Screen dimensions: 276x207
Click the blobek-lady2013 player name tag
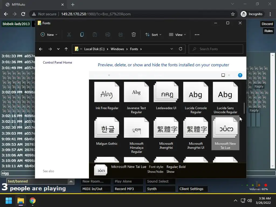16,24
